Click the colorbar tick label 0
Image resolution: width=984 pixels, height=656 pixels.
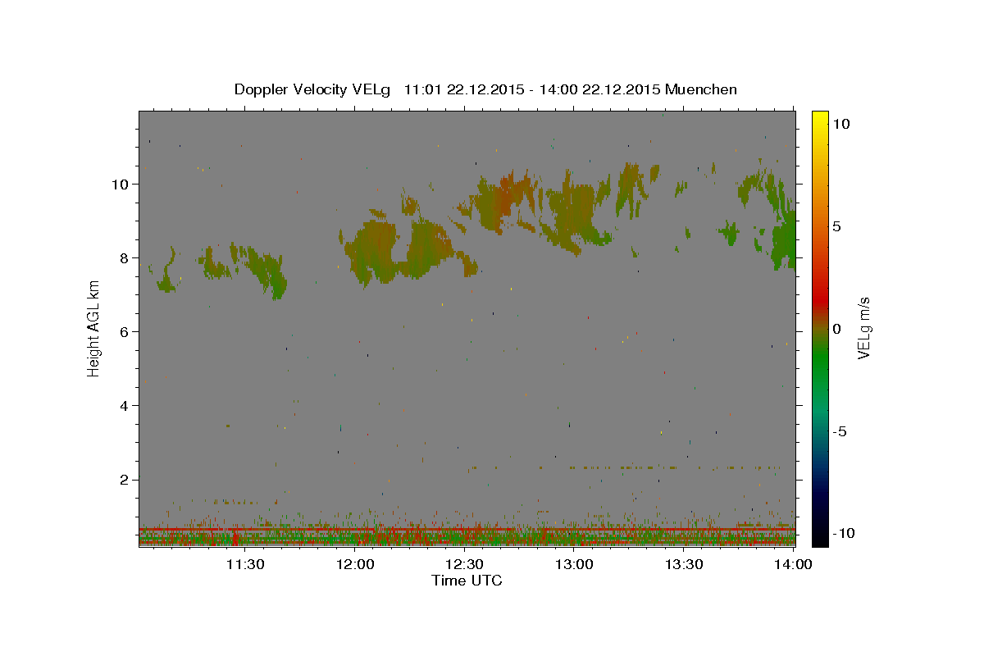pos(836,329)
